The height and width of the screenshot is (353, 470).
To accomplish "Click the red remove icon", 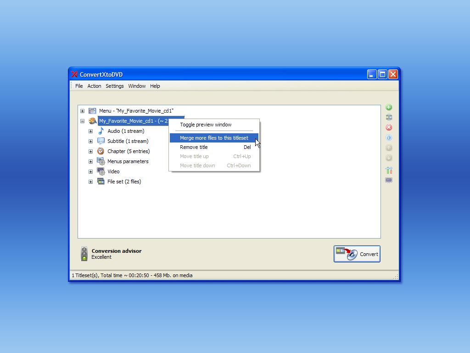I will (389, 127).
